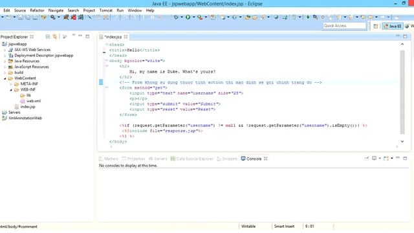Screen dimensions: 414x233
Task: Expand the JavaScript Resources node
Action: click(x=5, y=67)
